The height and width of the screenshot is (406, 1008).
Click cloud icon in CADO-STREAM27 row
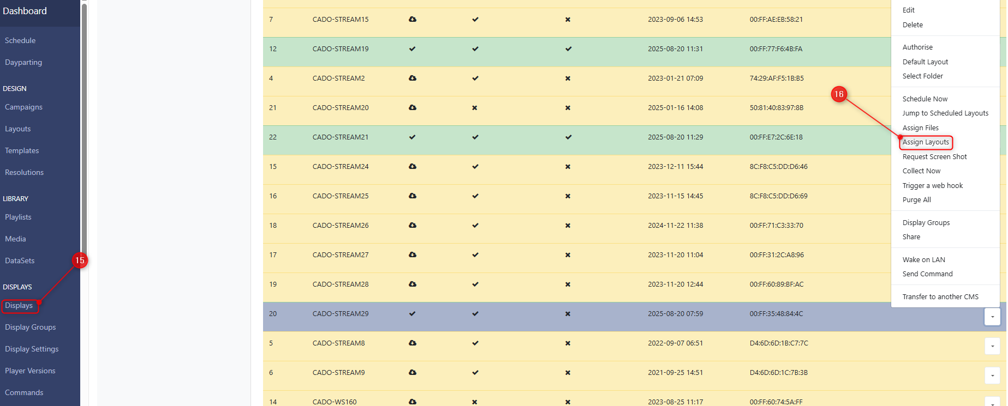click(x=413, y=254)
